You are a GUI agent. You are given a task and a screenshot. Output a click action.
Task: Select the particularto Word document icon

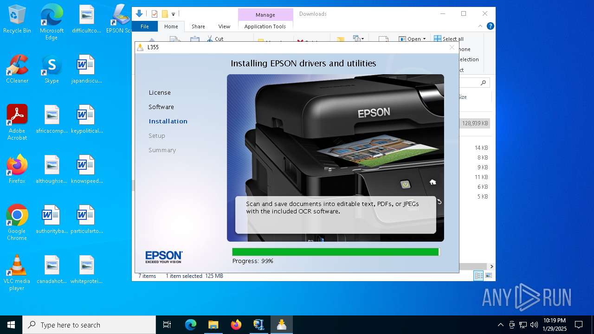86,219
